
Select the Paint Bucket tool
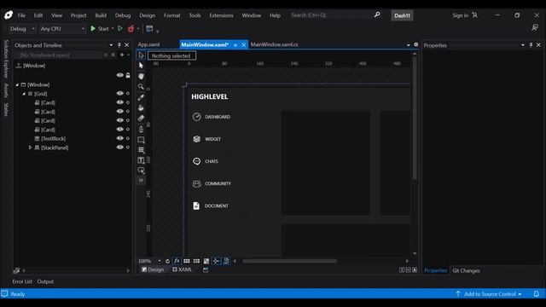click(141, 108)
